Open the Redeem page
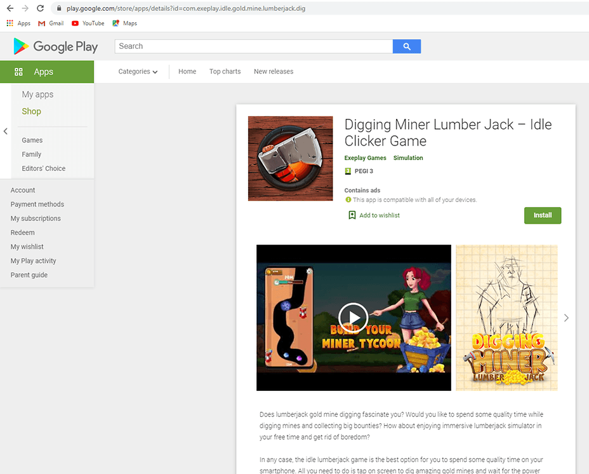The image size is (589, 474). pyautogui.click(x=23, y=233)
